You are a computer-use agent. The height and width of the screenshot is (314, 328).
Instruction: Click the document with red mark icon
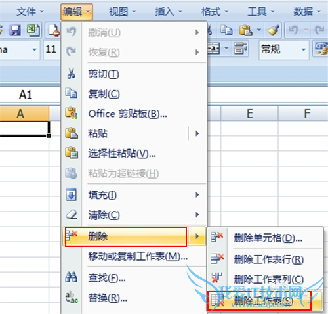tap(54, 30)
